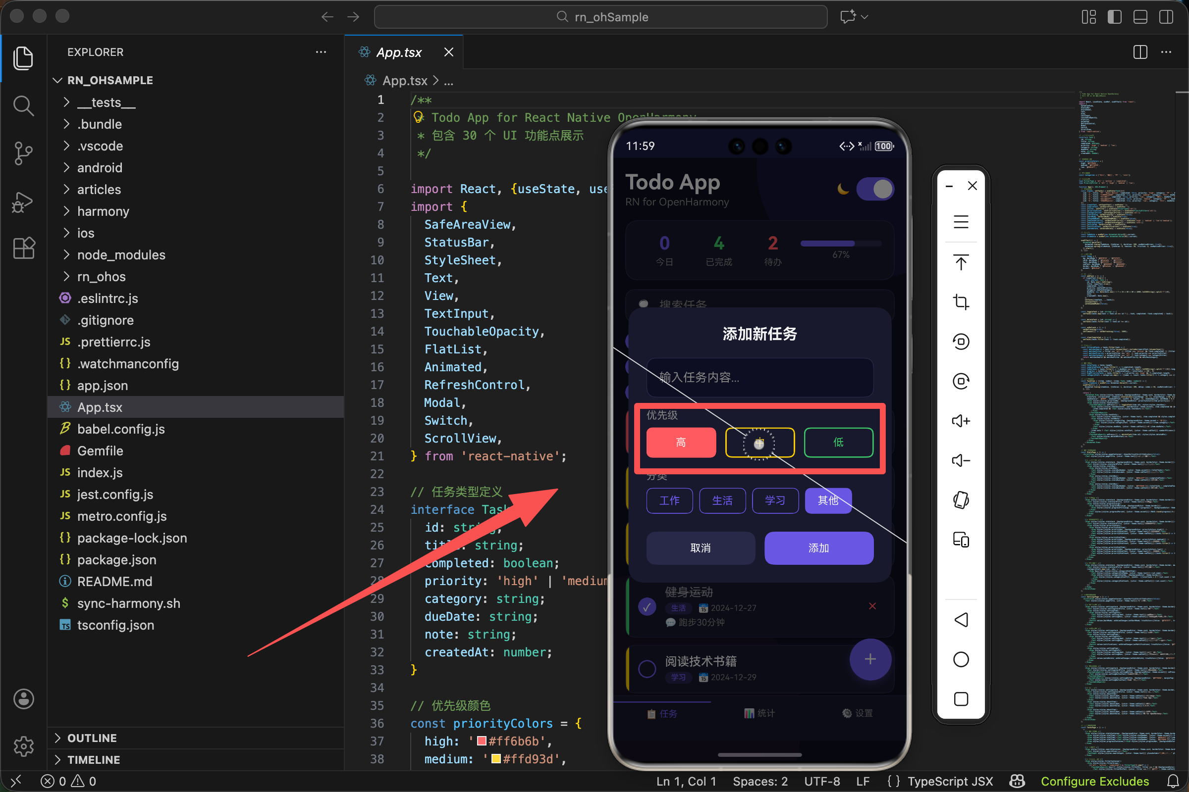The image size is (1189, 792).
Task: Select the App.tsx editor tab
Action: coord(399,52)
